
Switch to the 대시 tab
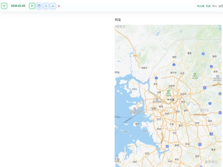(x=214, y=6)
